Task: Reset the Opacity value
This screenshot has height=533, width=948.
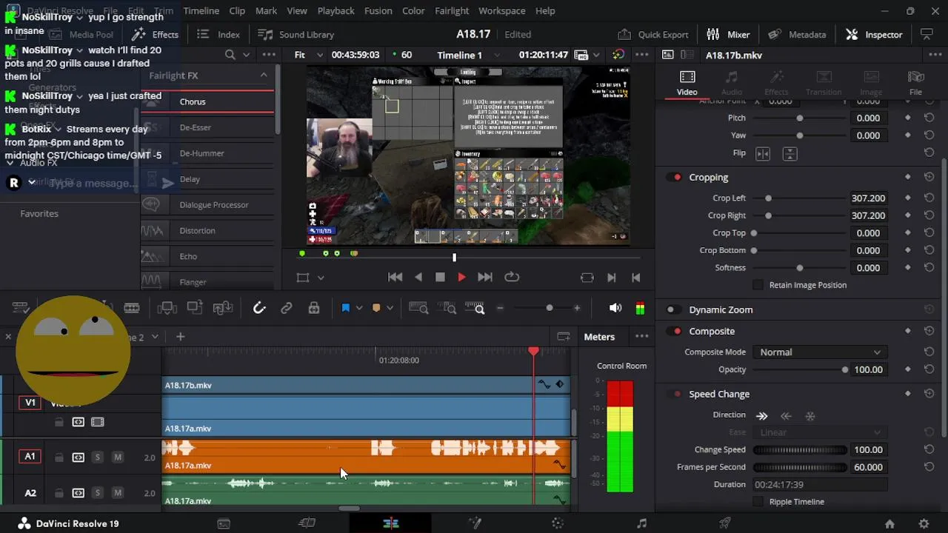Action: click(x=929, y=369)
